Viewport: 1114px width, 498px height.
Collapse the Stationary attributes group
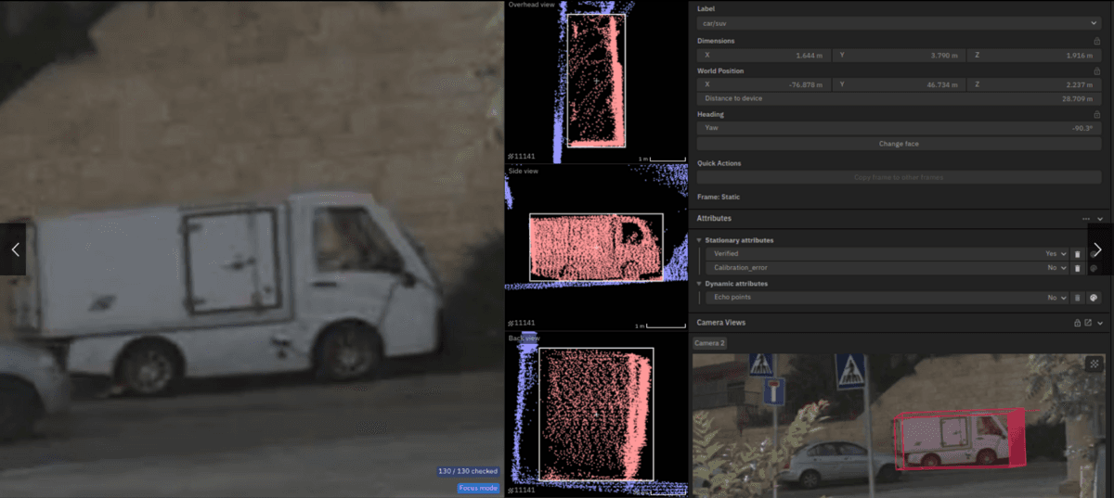coord(699,240)
